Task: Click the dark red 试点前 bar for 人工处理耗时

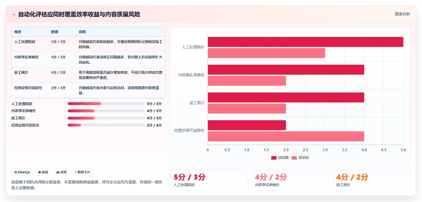Action: click(x=306, y=42)
